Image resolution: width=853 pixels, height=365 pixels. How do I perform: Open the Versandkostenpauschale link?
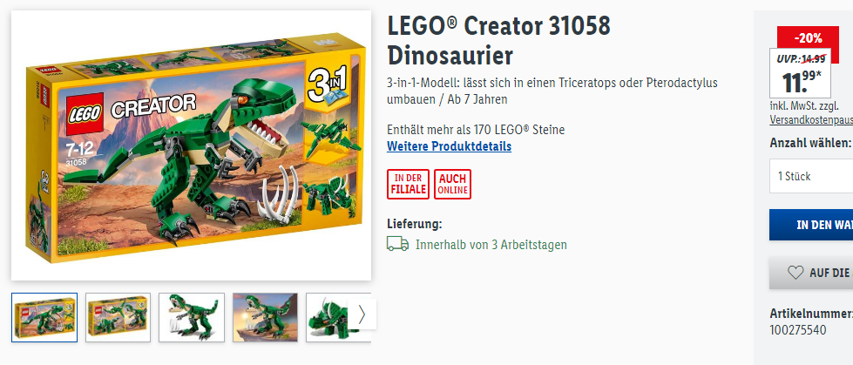(x=811, y=120)
